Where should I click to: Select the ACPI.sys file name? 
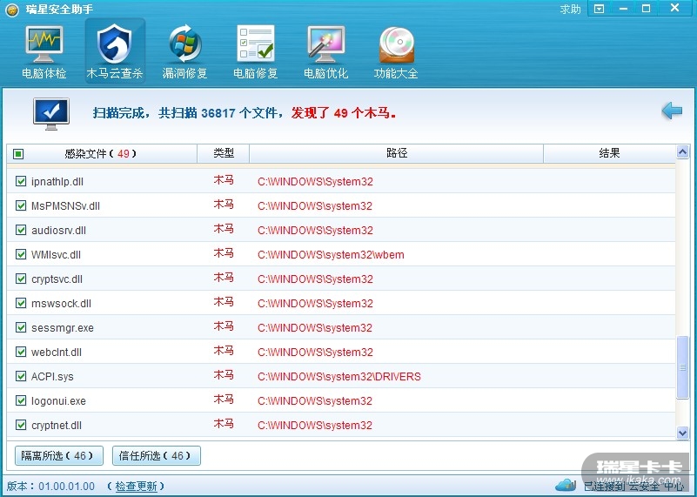(x=52, y=377)
